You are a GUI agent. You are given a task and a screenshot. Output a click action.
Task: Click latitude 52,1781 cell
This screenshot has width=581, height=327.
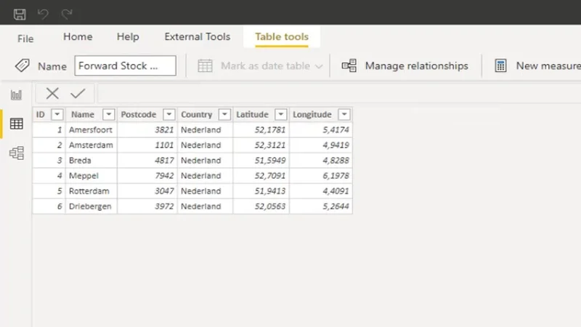tap(261, 130)
